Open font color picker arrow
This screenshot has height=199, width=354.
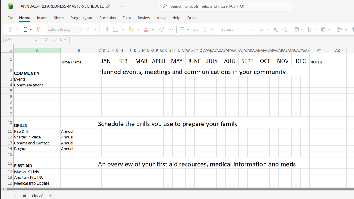click(153, 30)
